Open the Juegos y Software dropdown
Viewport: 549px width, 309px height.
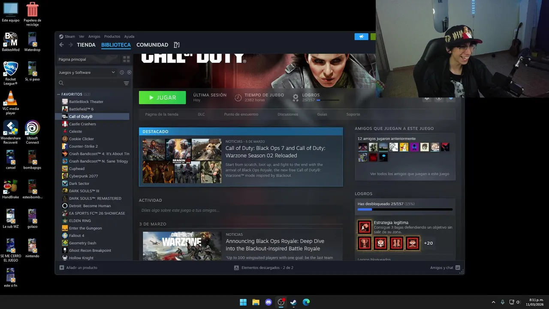tap(87, 73)
